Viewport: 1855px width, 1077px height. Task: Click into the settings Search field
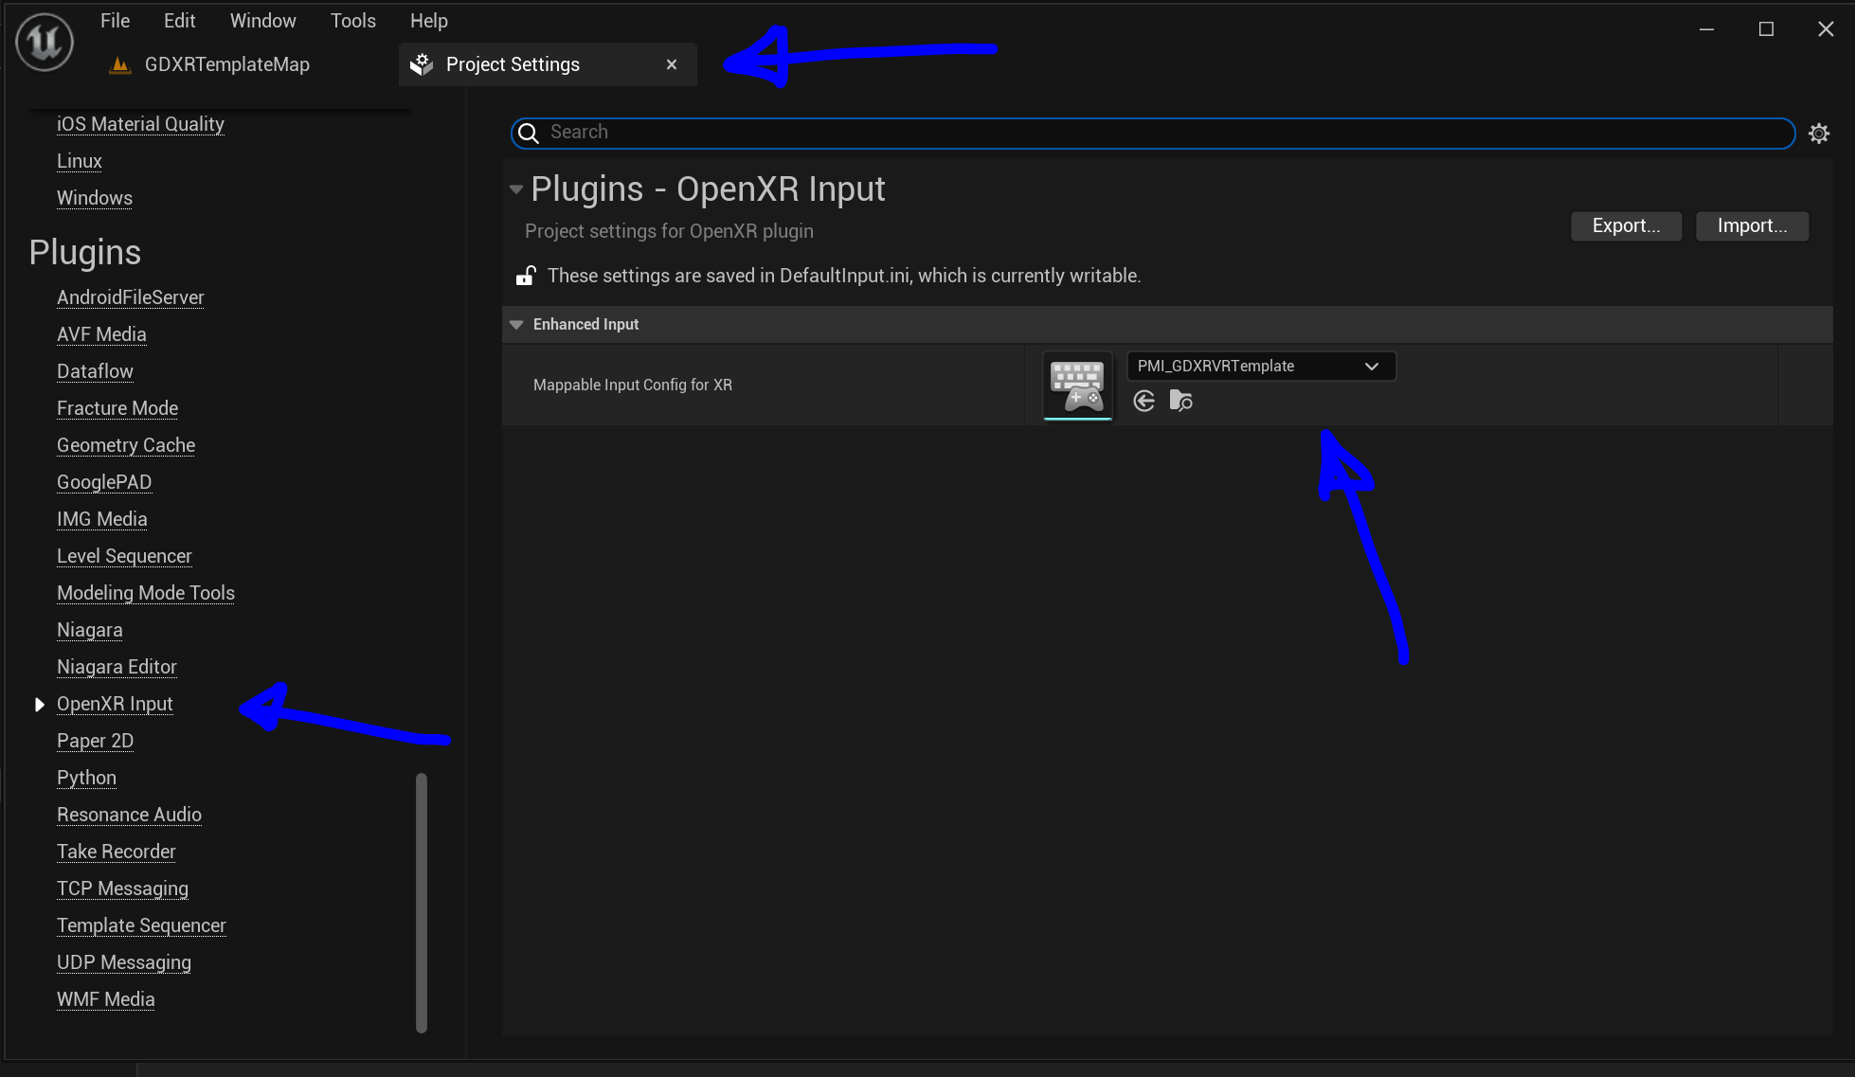(1152, 133)
